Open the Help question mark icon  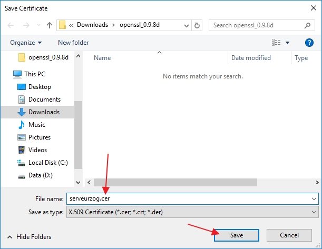click(309, 43)
